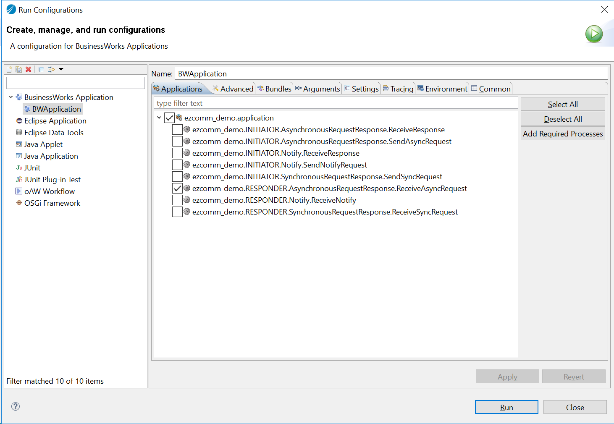Create a new launch configuration
This screenshot has height=424, width=614.
pos(9,70)
